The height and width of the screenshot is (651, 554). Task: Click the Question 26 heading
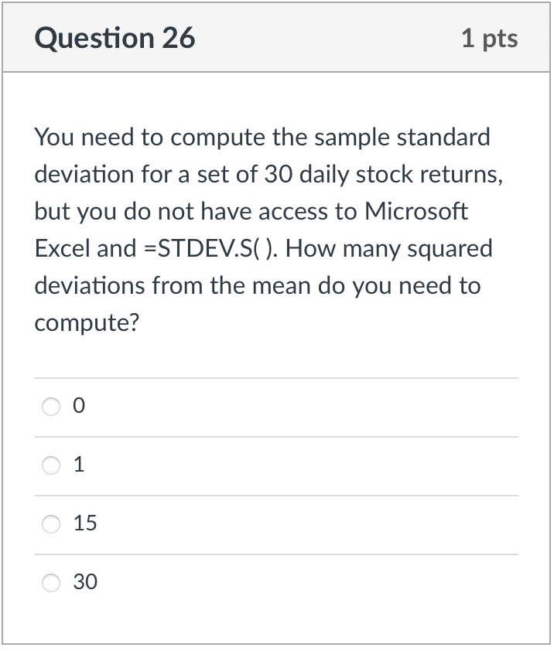(115, 37)
